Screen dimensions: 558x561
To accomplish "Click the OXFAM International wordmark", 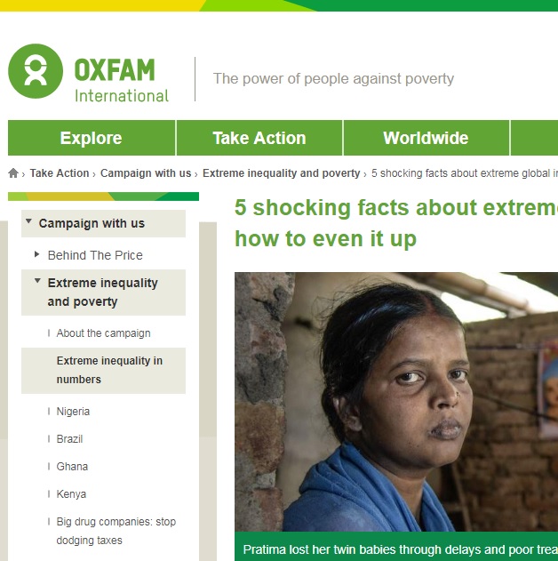I will (x=122, y=81).
